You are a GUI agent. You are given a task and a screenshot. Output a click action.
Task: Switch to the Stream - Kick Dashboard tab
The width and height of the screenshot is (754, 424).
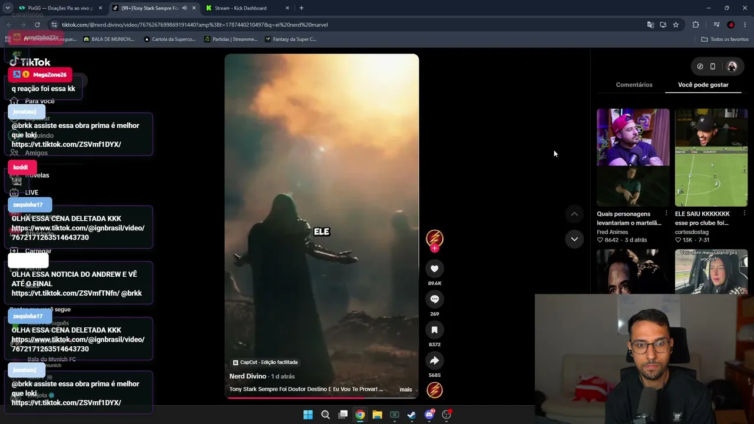247,8
